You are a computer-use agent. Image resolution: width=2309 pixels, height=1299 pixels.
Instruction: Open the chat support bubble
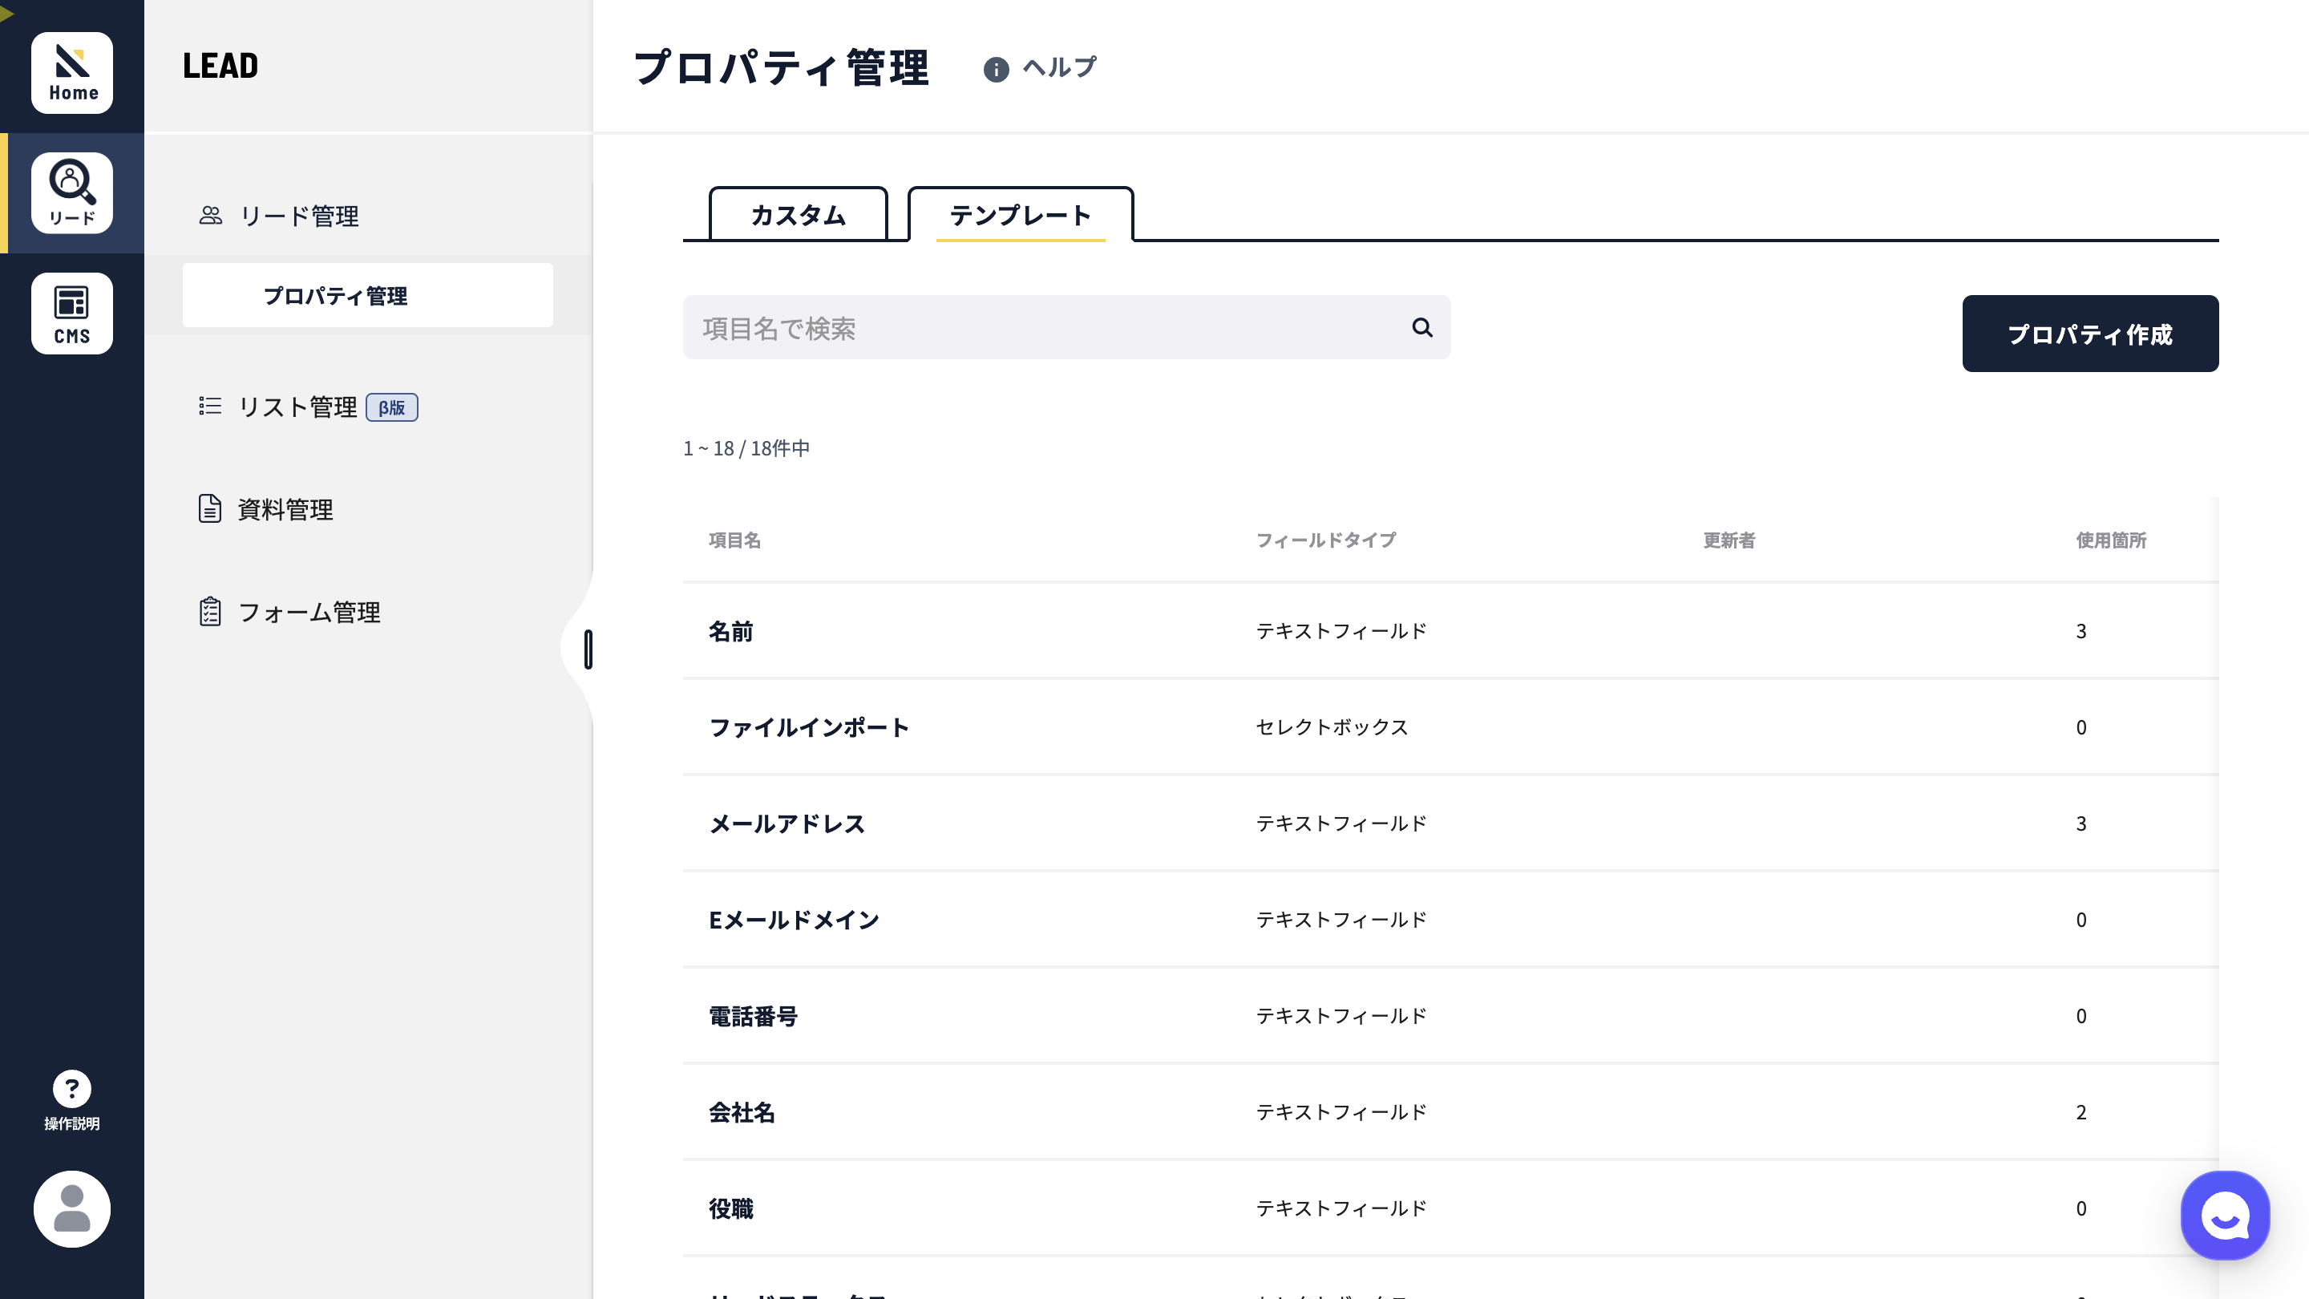tap(2225, 1215)
